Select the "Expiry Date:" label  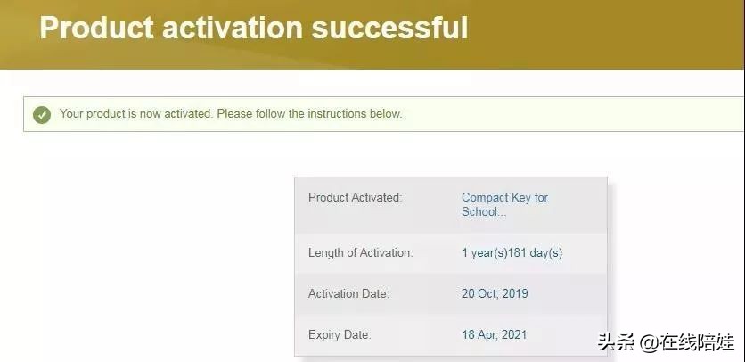[x=340, y=335]
